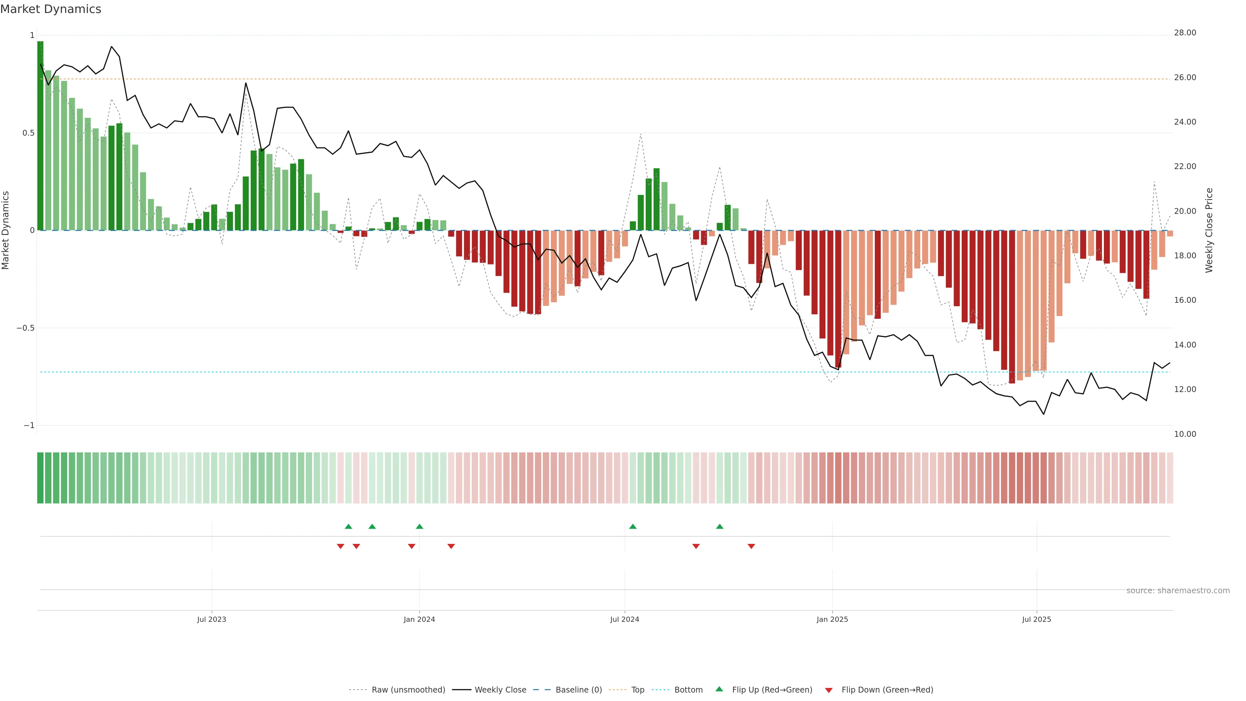Click the Weekly Close Price axis title
1246x701 pixels.
[x=1209, y=230]
